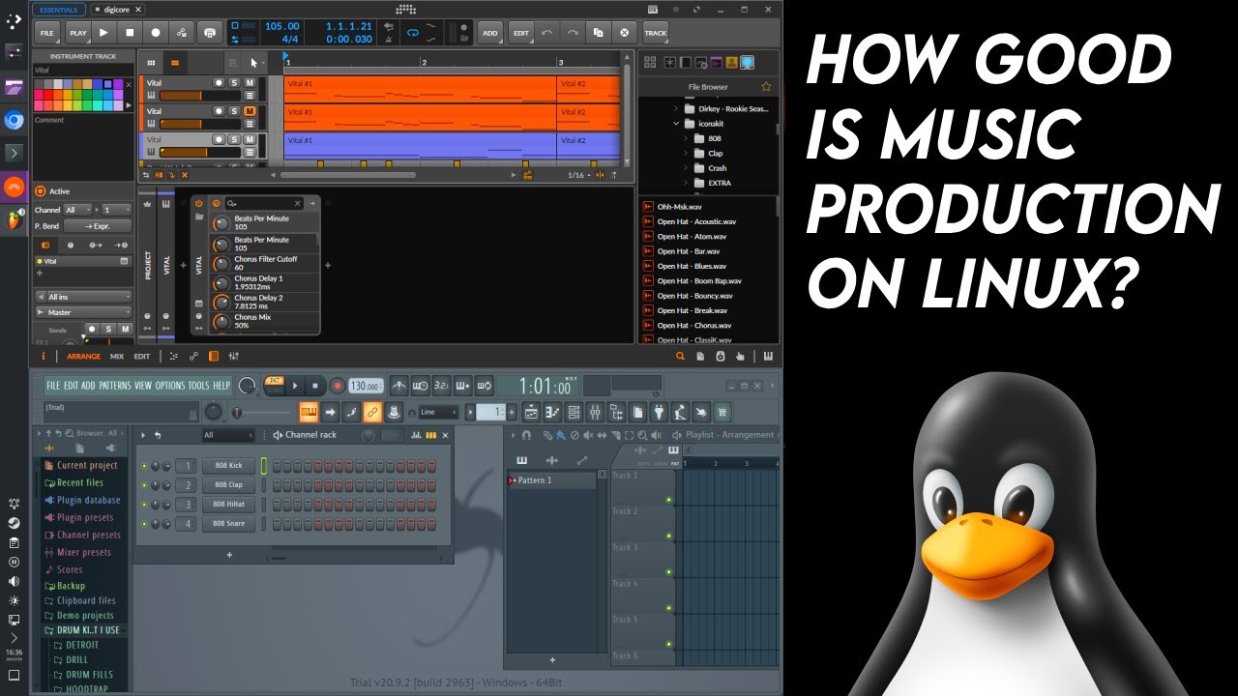
Task: Collapse the iconakit folder
Action: pos(677,124)
